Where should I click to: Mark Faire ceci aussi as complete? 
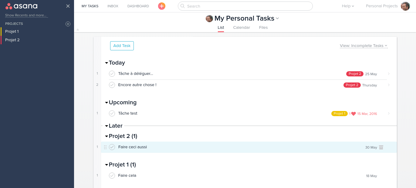[x=112, y=147]
